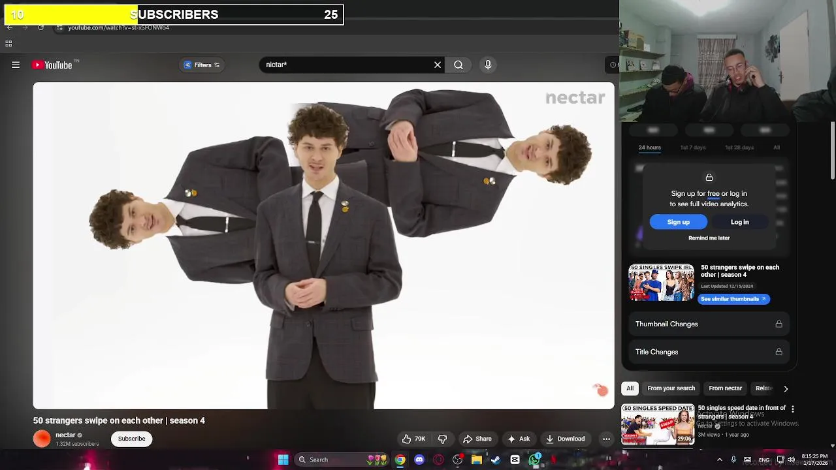Screen dimensions: 836x470
Task: Click the browser reload icon
Action: pos(40,27)
